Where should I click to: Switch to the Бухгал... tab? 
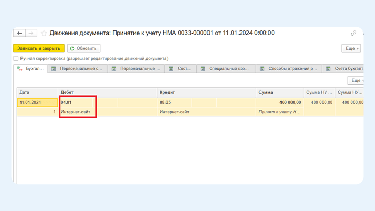point(30,69)
